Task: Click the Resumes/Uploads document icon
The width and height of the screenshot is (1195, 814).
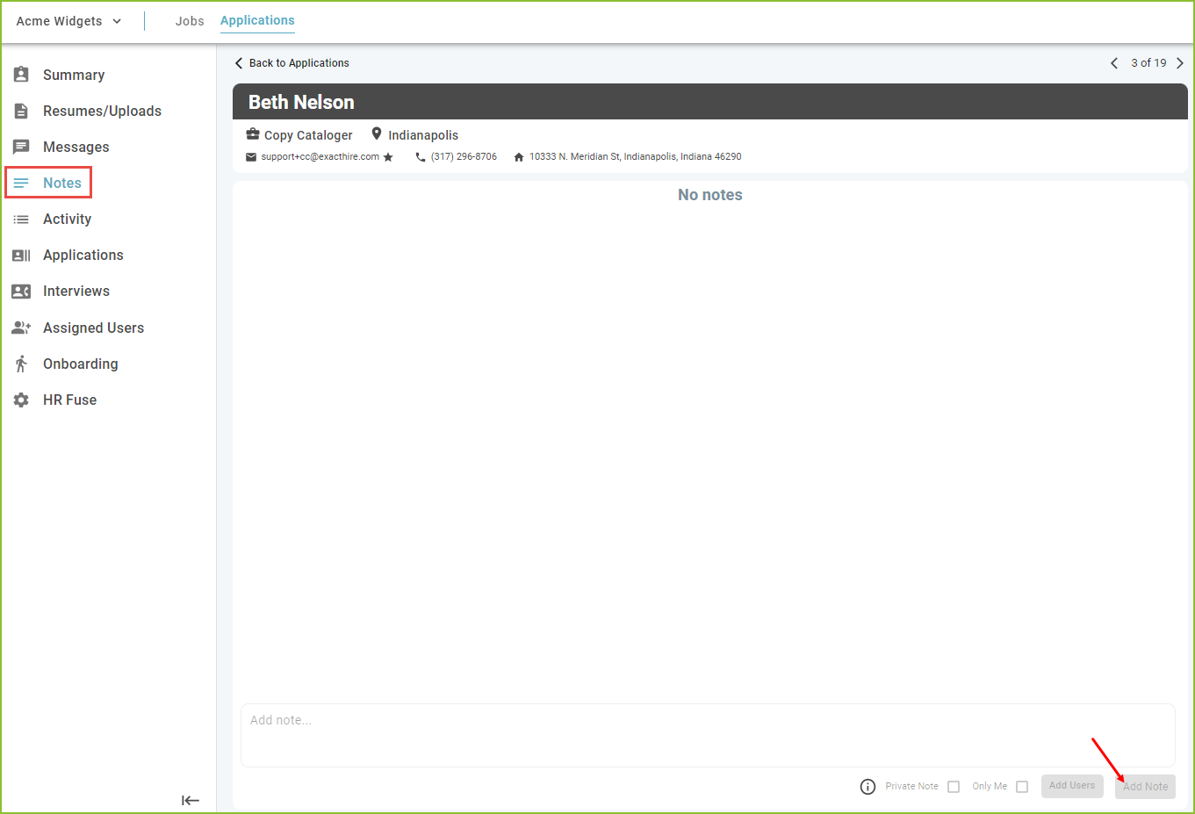Action: coord(21,111)
